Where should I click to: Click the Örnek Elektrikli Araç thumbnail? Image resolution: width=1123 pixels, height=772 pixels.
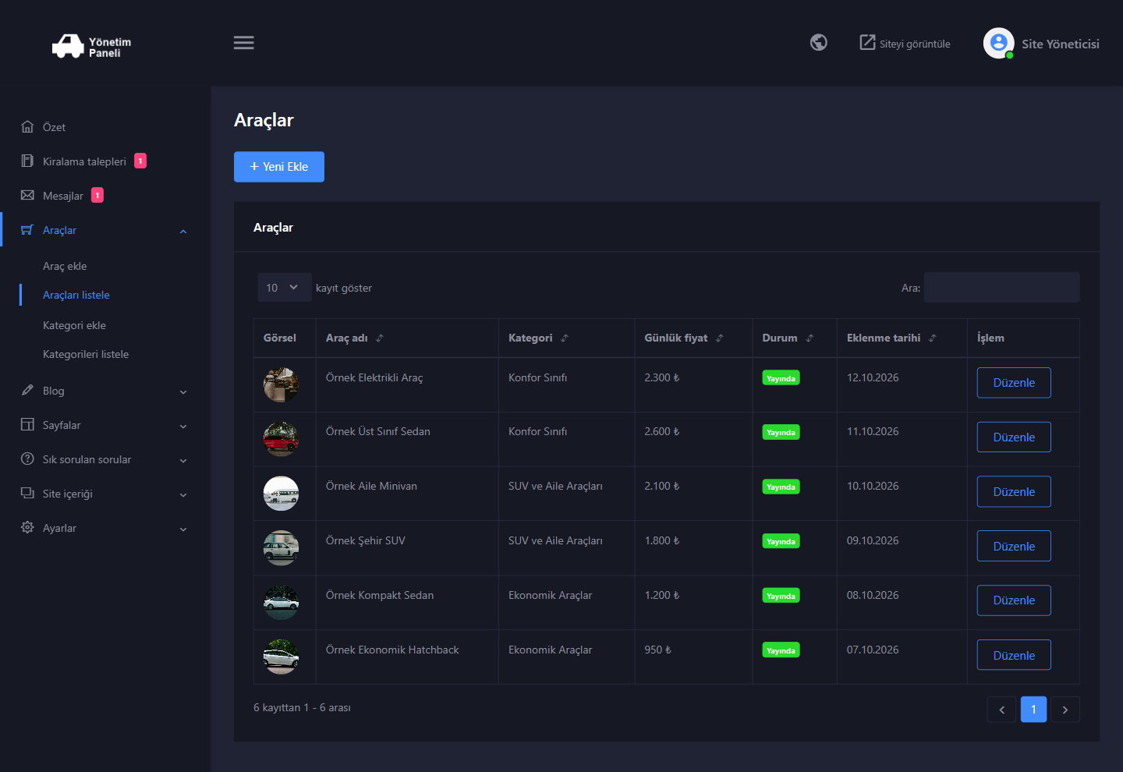pos(281,385)
